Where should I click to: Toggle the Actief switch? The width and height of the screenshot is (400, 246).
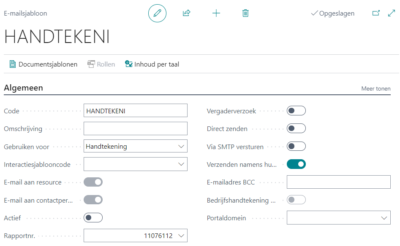[x=93, y=218]
